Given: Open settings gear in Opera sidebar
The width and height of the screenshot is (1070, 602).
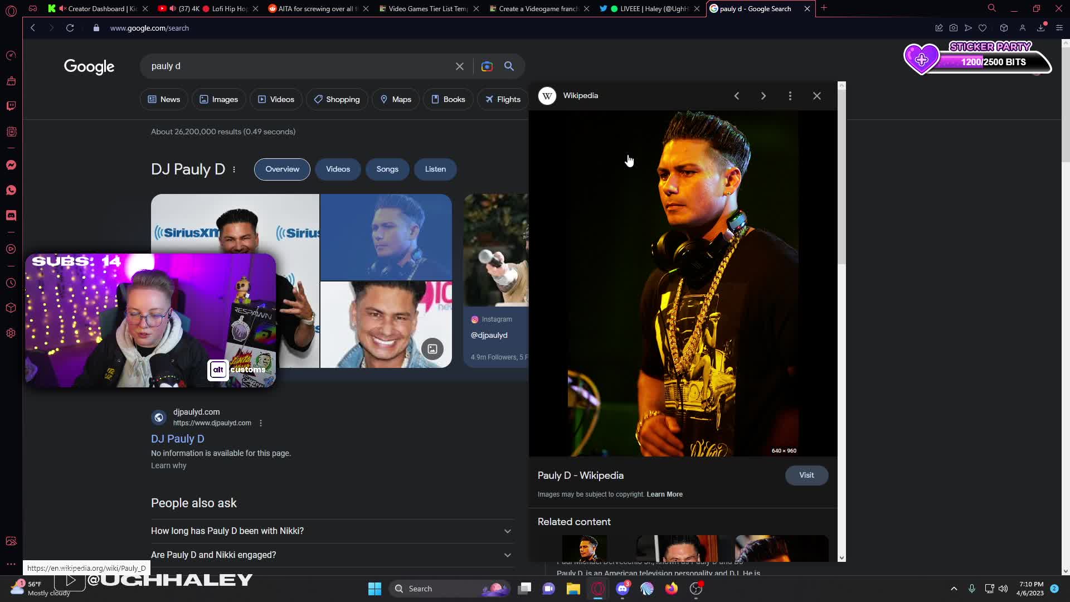Looking at the screenshot, I should (11, 333).
